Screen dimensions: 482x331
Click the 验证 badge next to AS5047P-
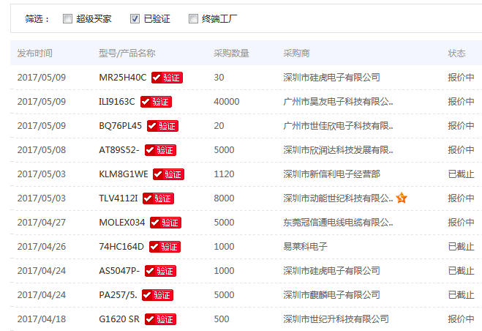point(160,271)
